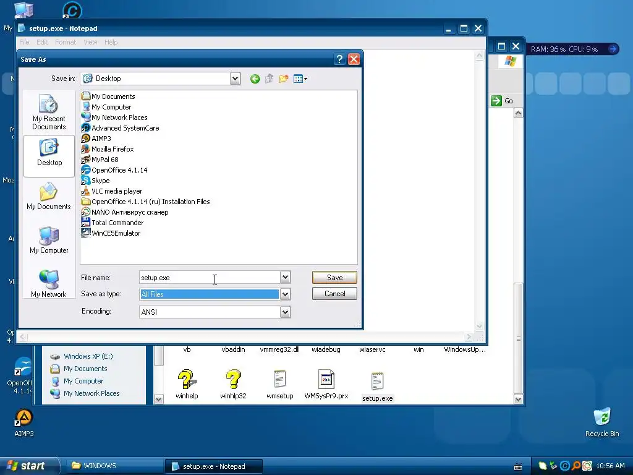
Task: Click setup.exe - Notepad taskbar button
Action: click(214, 466)
